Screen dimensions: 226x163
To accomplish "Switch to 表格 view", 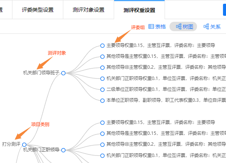I will pyautogui.click(x=157, y=27).
